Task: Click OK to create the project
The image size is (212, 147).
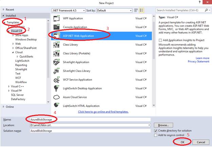Action: tap(182, 142)
